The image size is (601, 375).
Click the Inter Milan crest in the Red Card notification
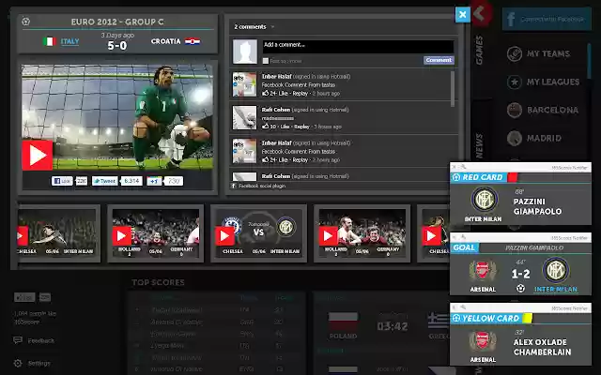coord(485,200)
